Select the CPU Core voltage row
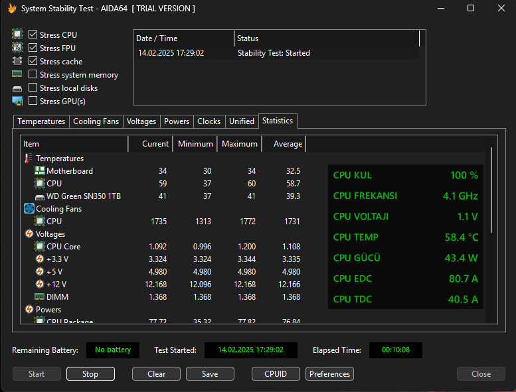 click(163, 247)
